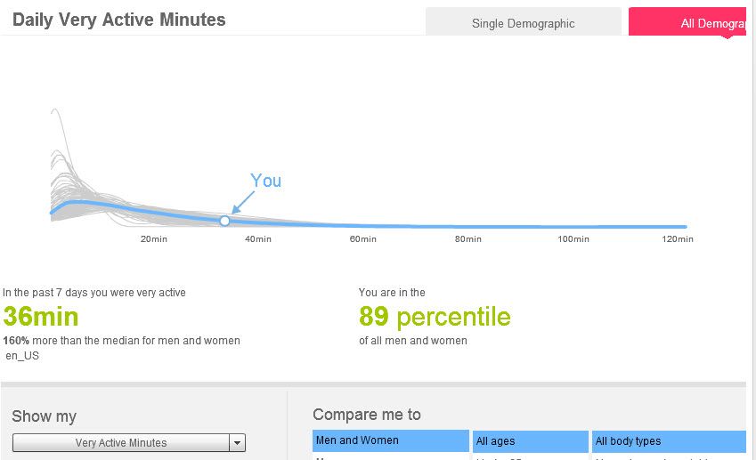Image resolution: width=756 pixels, height=460 pixels.
Task: Click the white circle marker on curve
Action: point(224,221)
